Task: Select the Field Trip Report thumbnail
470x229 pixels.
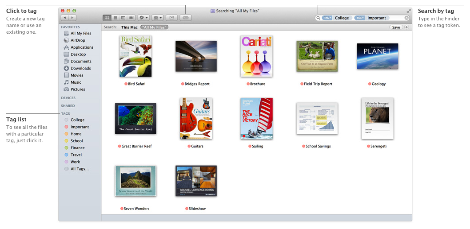Action: (x=317, y=56)
